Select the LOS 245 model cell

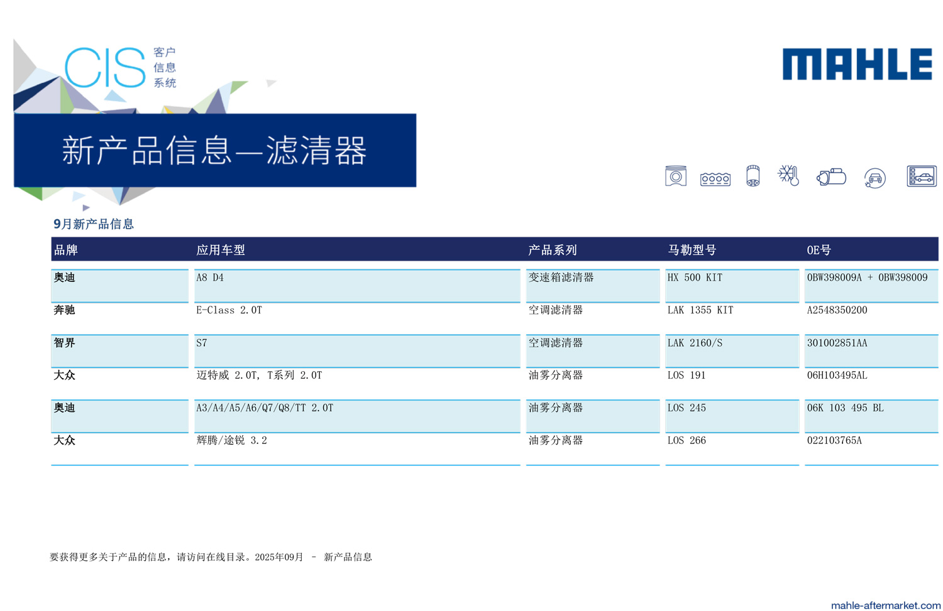point(687,408)
